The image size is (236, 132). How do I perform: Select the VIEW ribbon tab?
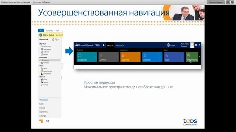57,31
